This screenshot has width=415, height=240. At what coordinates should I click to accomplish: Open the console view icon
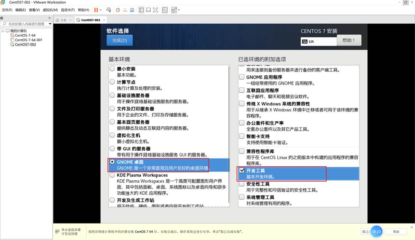[165, 10]
